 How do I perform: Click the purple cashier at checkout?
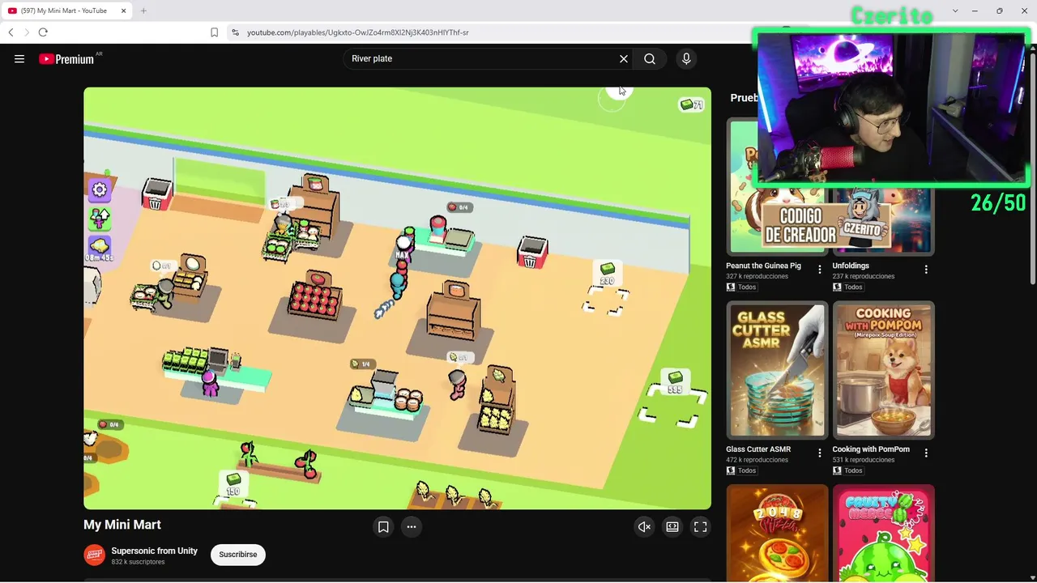point(210,382)
